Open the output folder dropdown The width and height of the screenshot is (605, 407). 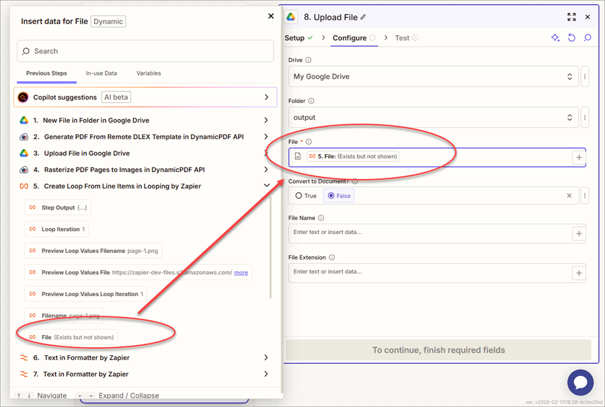434,117
